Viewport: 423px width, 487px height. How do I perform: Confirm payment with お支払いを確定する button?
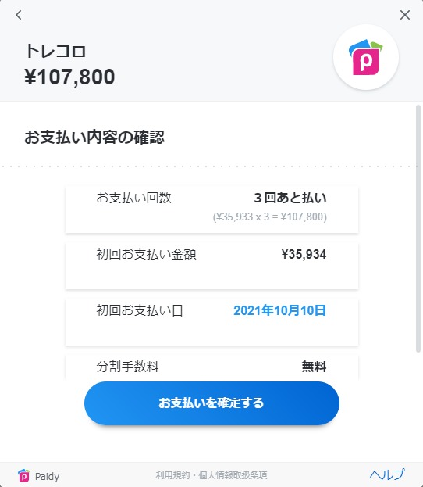(x=211, y=403)
